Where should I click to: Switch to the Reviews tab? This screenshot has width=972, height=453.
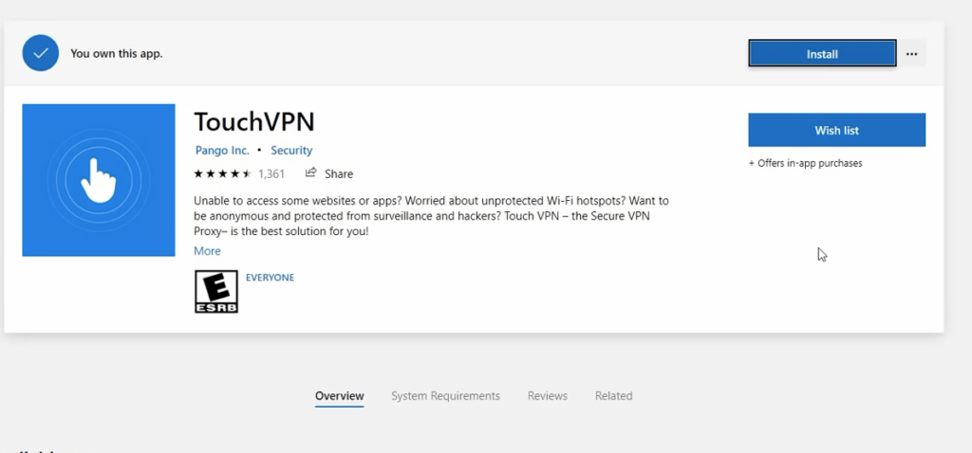548,396
